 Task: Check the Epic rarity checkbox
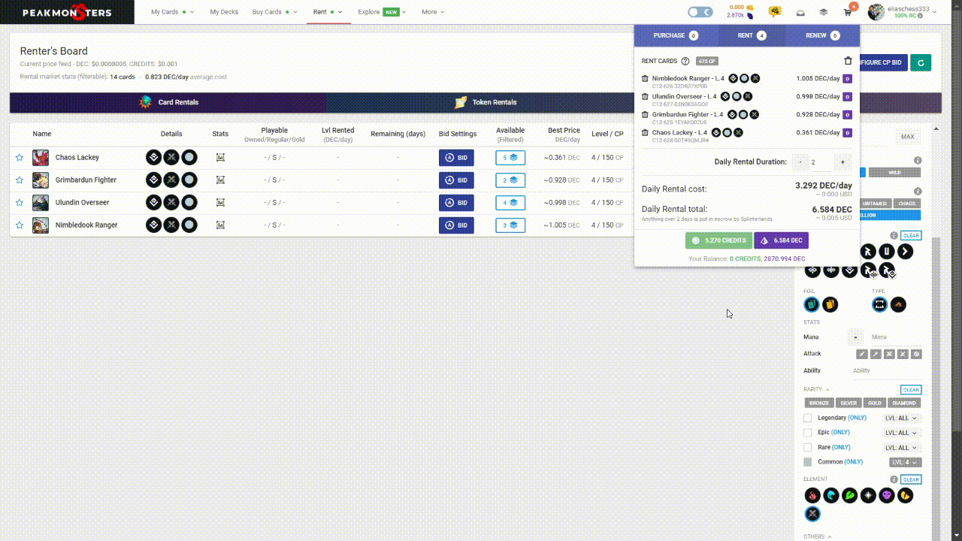(x=808, y=433)
